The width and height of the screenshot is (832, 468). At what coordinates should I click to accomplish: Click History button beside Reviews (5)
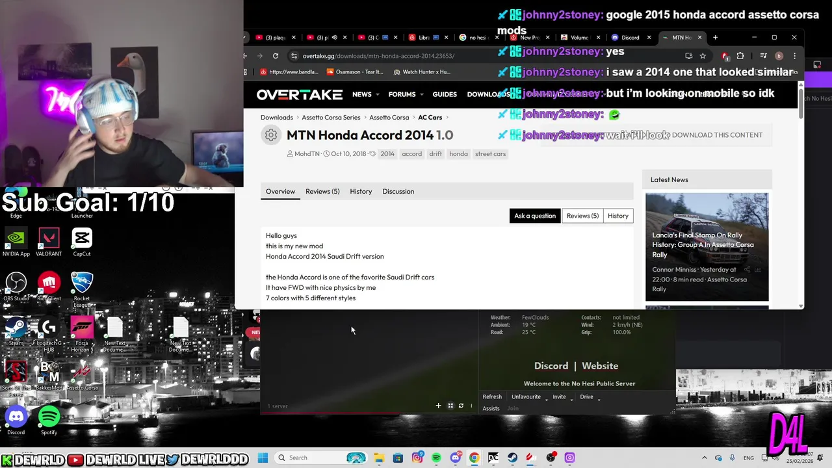(617, 216)
